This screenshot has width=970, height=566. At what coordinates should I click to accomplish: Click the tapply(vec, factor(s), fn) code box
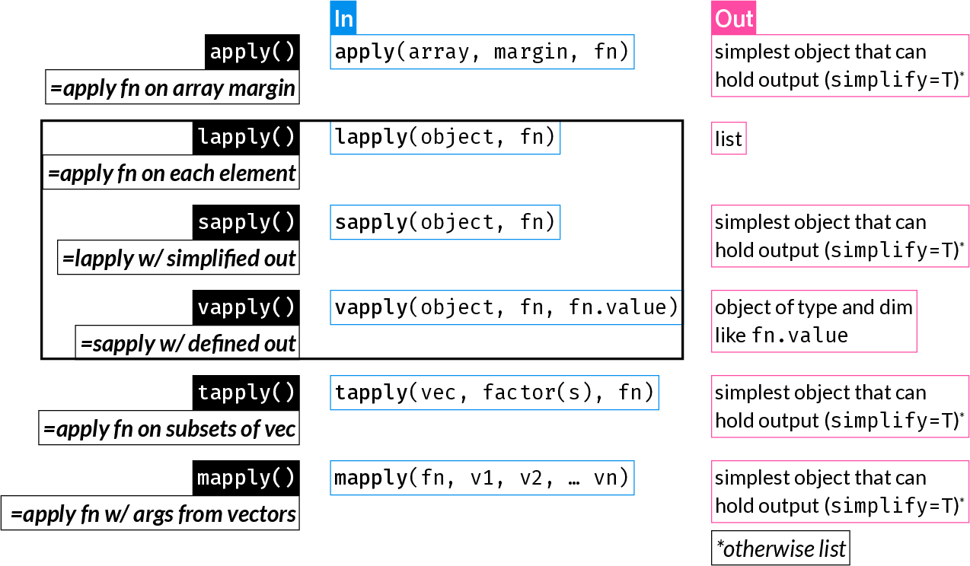494,393
